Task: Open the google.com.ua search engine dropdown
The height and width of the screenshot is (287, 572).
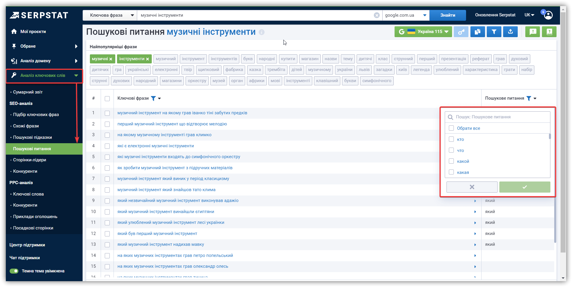Action: coord(406,15)
